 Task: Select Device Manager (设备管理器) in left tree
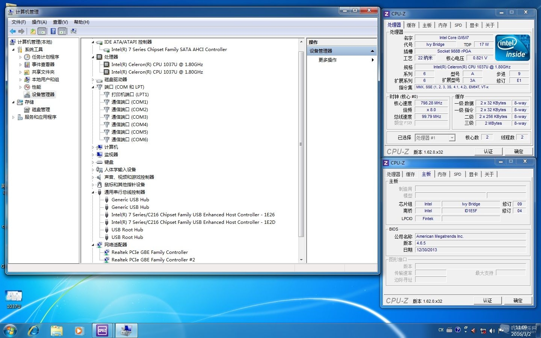pos(43,95)
